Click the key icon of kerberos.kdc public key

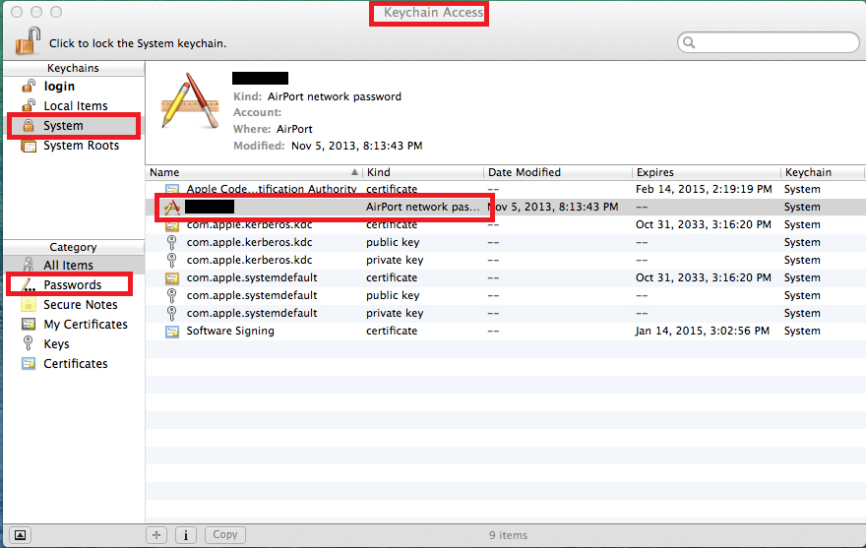[172, 242]
